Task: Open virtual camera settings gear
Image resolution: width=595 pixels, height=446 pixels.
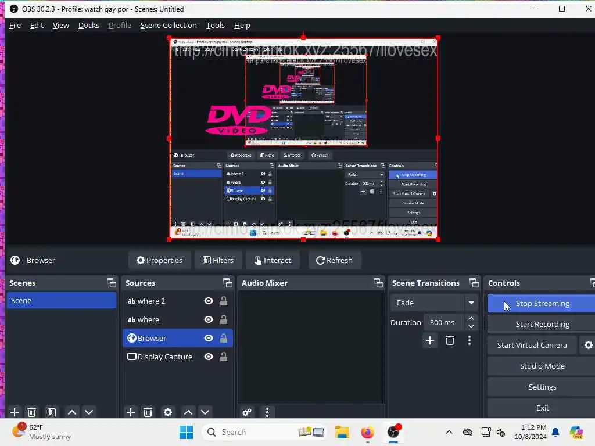Action: [x=588, y=345]
